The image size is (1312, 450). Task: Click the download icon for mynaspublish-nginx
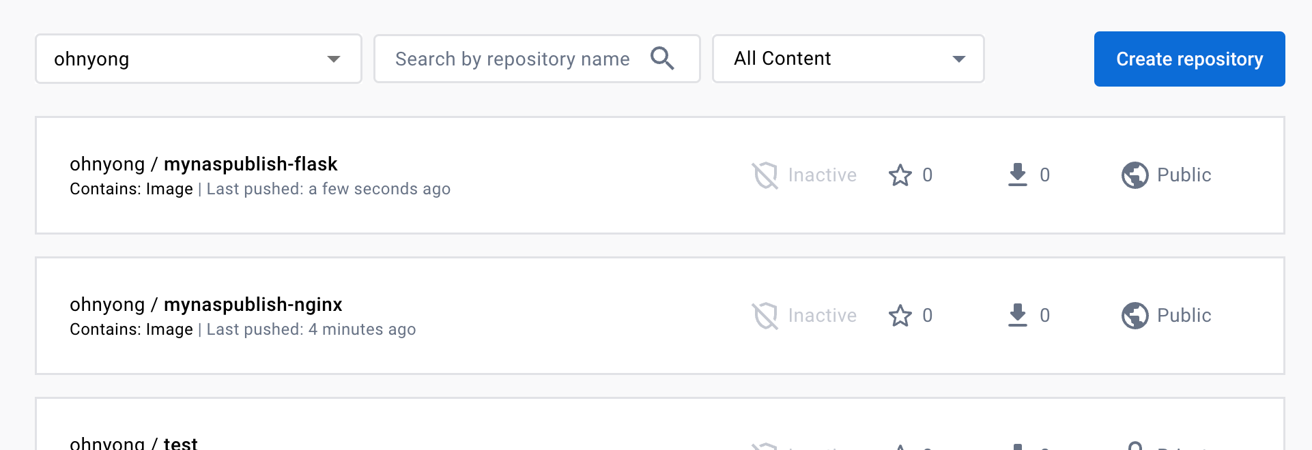pos(1018,315)
